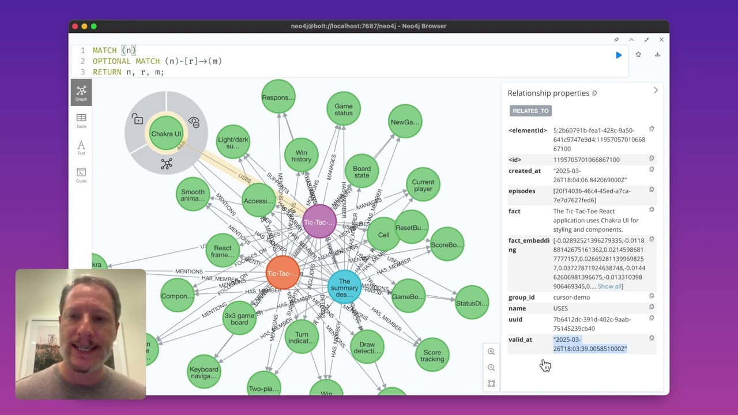Select the 'Smooth anima...' node
This screenshot has height=415, width=738.
point(193,195)
